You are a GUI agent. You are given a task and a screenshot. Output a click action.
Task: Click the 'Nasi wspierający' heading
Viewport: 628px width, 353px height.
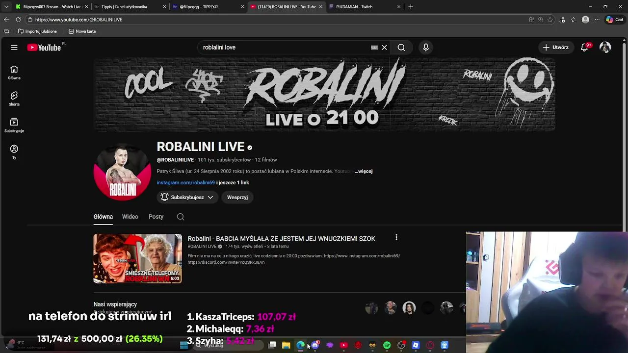[x=115, y=304]
